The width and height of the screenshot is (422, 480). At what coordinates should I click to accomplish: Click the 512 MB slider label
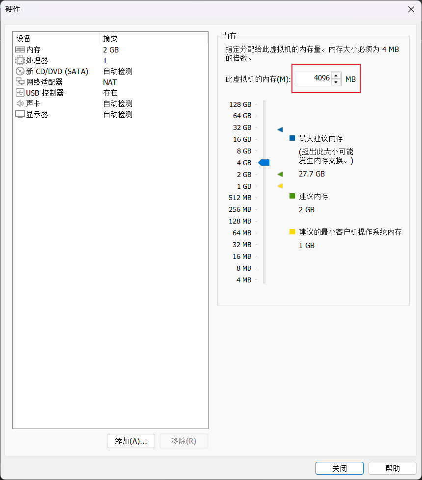pos(240,198)
